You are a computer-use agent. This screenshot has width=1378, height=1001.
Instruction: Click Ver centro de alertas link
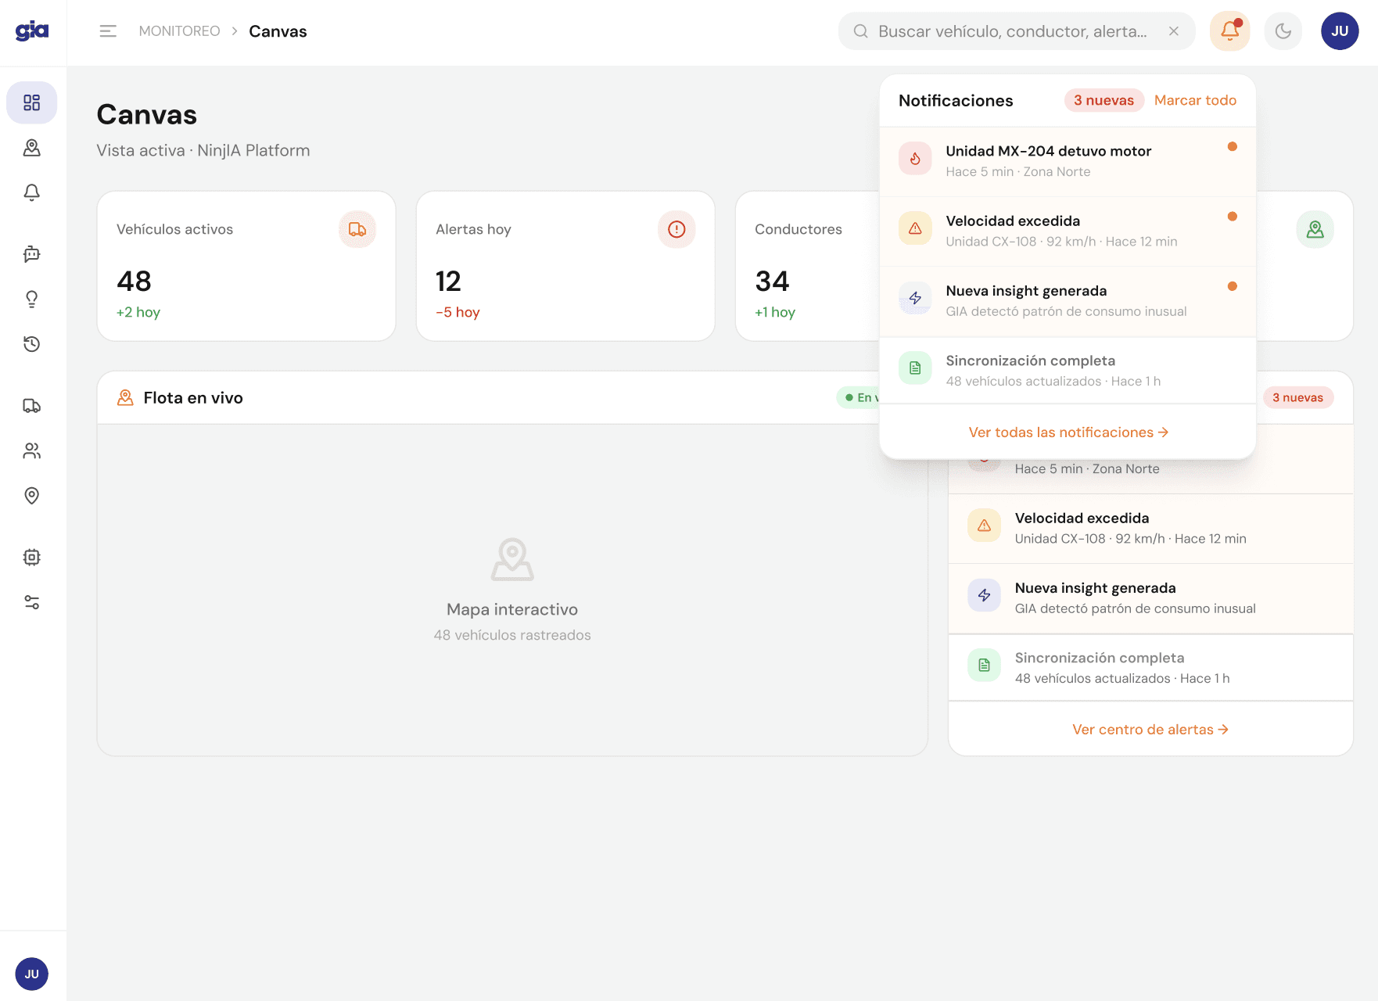tap(1150, 730)
